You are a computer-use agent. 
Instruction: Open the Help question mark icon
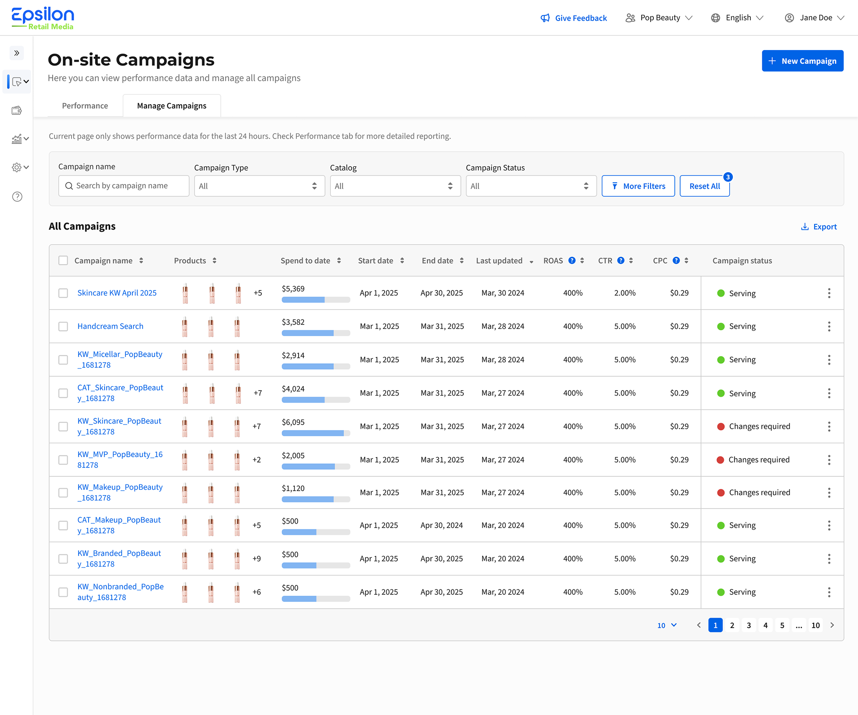tap(17, 196)
